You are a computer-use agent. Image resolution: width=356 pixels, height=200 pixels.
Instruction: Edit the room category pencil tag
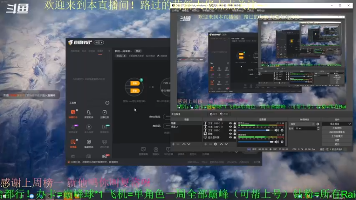pos(121,56)
